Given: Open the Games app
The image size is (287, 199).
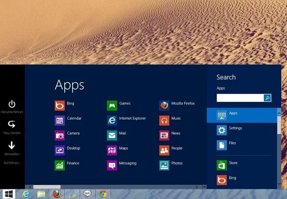Looking at the screenshot, I should tap(112, 105).
